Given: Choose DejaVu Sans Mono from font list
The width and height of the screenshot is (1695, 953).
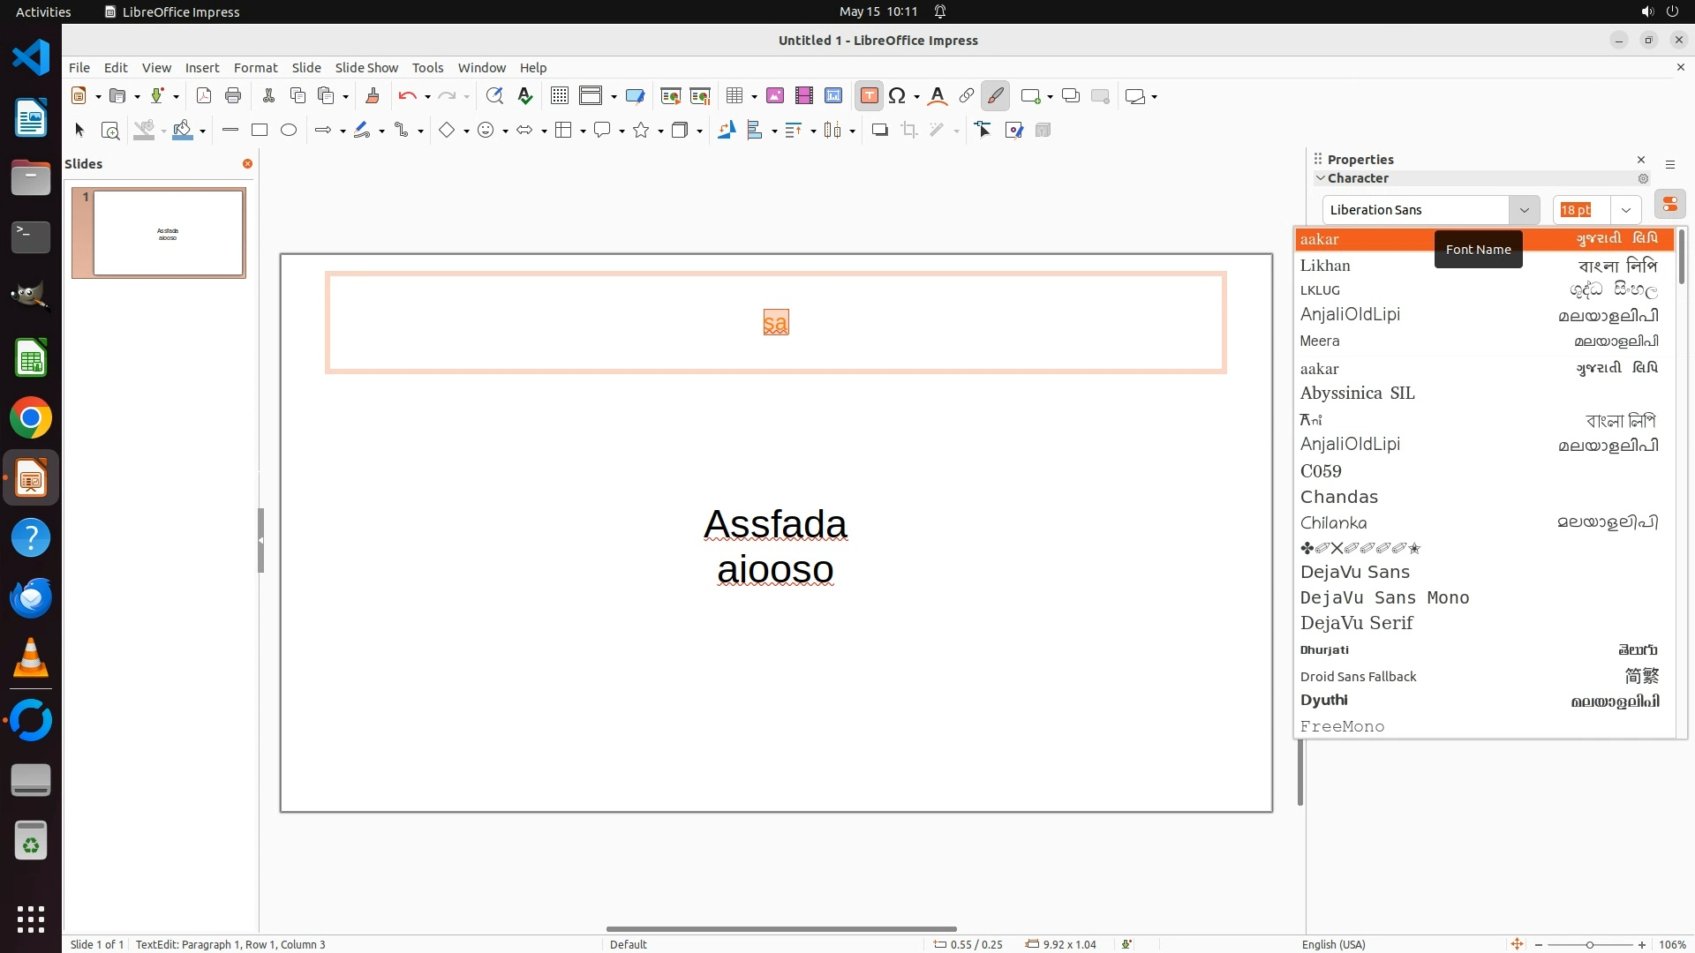Looking at the screenshot, I should pyautogui.click(x=1384, y=597).
